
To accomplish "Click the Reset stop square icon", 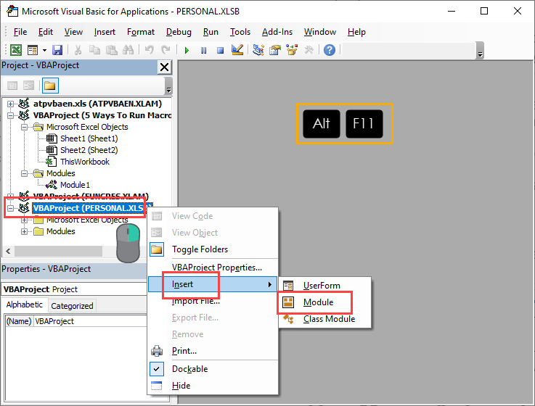I will point(221,51).
